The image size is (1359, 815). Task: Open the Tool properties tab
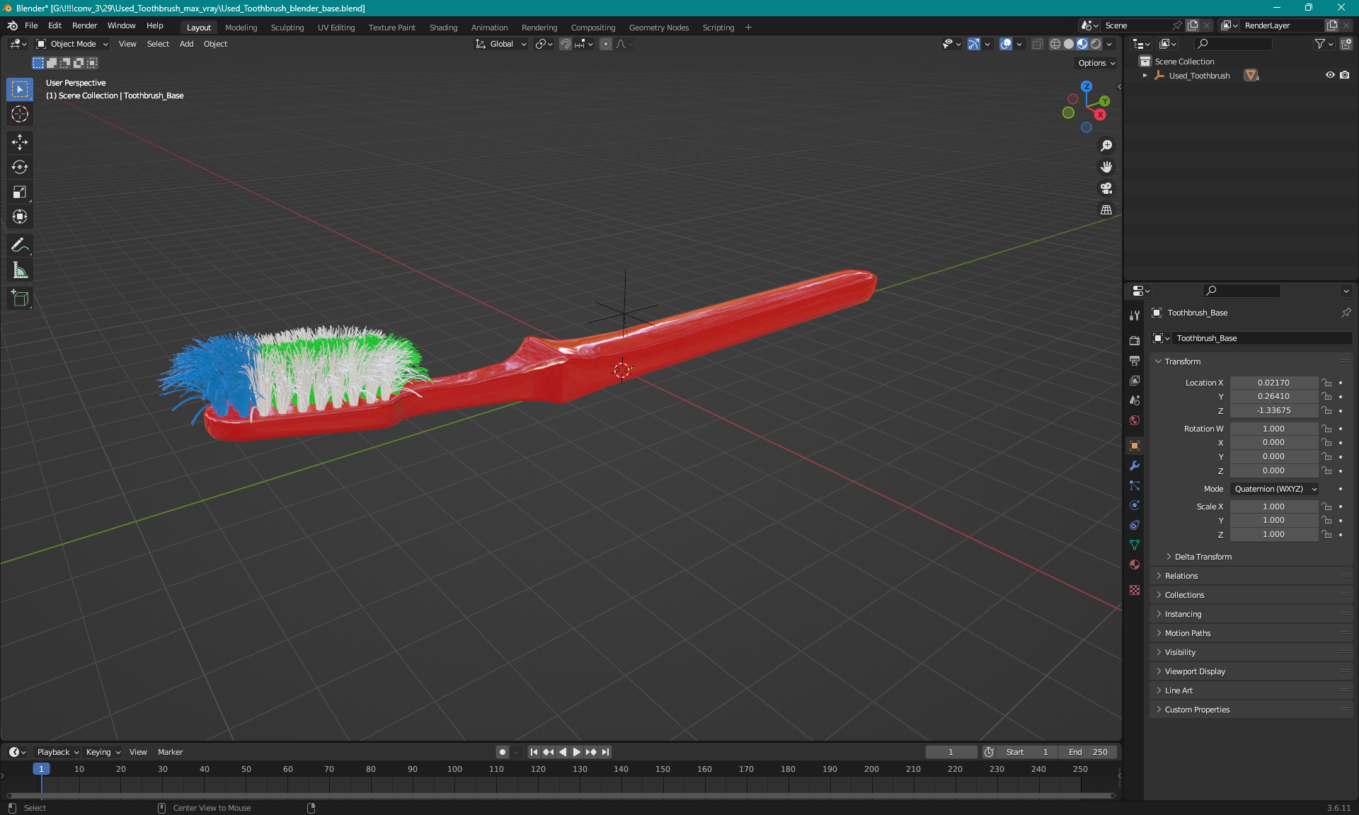click(1135, 316)
